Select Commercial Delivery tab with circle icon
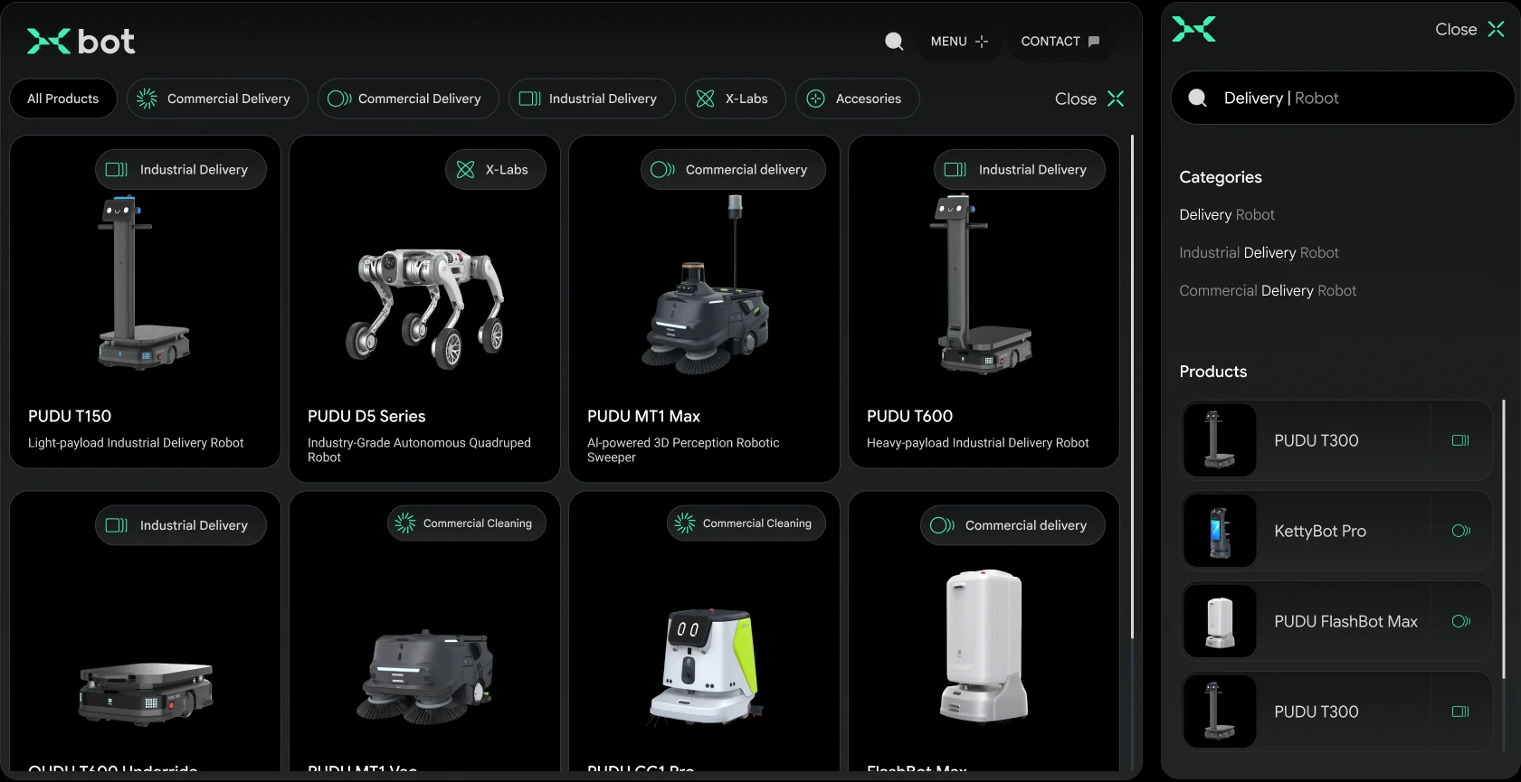Image resolution: width=1521 pixels, height=782 pixels. (x=408, y=99)
